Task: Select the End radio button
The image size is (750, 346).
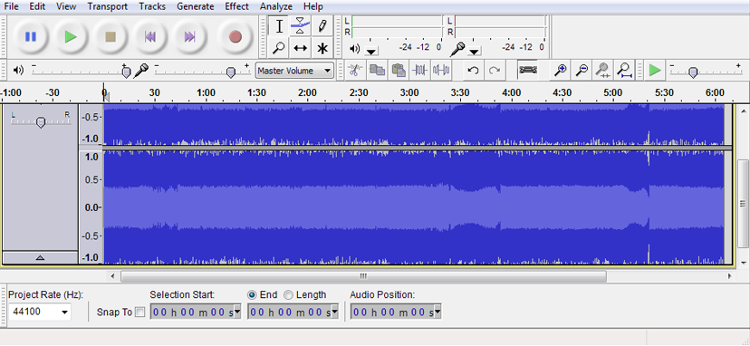Action: (252, 294)
